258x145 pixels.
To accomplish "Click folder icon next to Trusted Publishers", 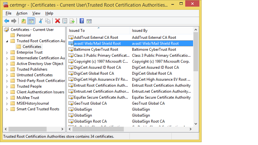I will click(x=13, y=69).
